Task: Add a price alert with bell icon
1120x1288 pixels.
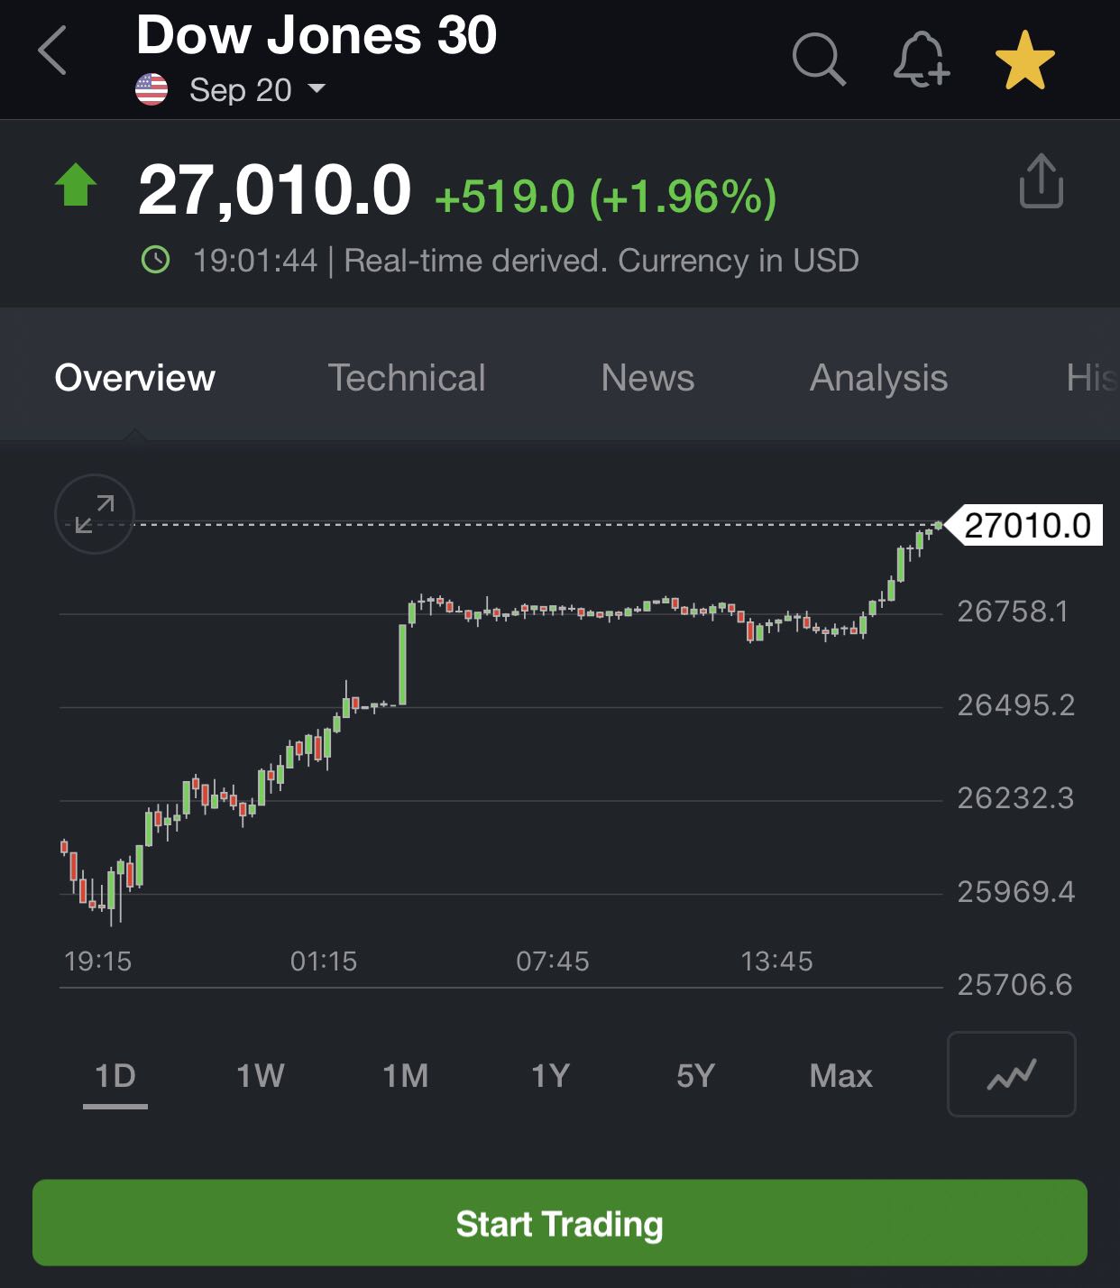Action: point(921,60)
